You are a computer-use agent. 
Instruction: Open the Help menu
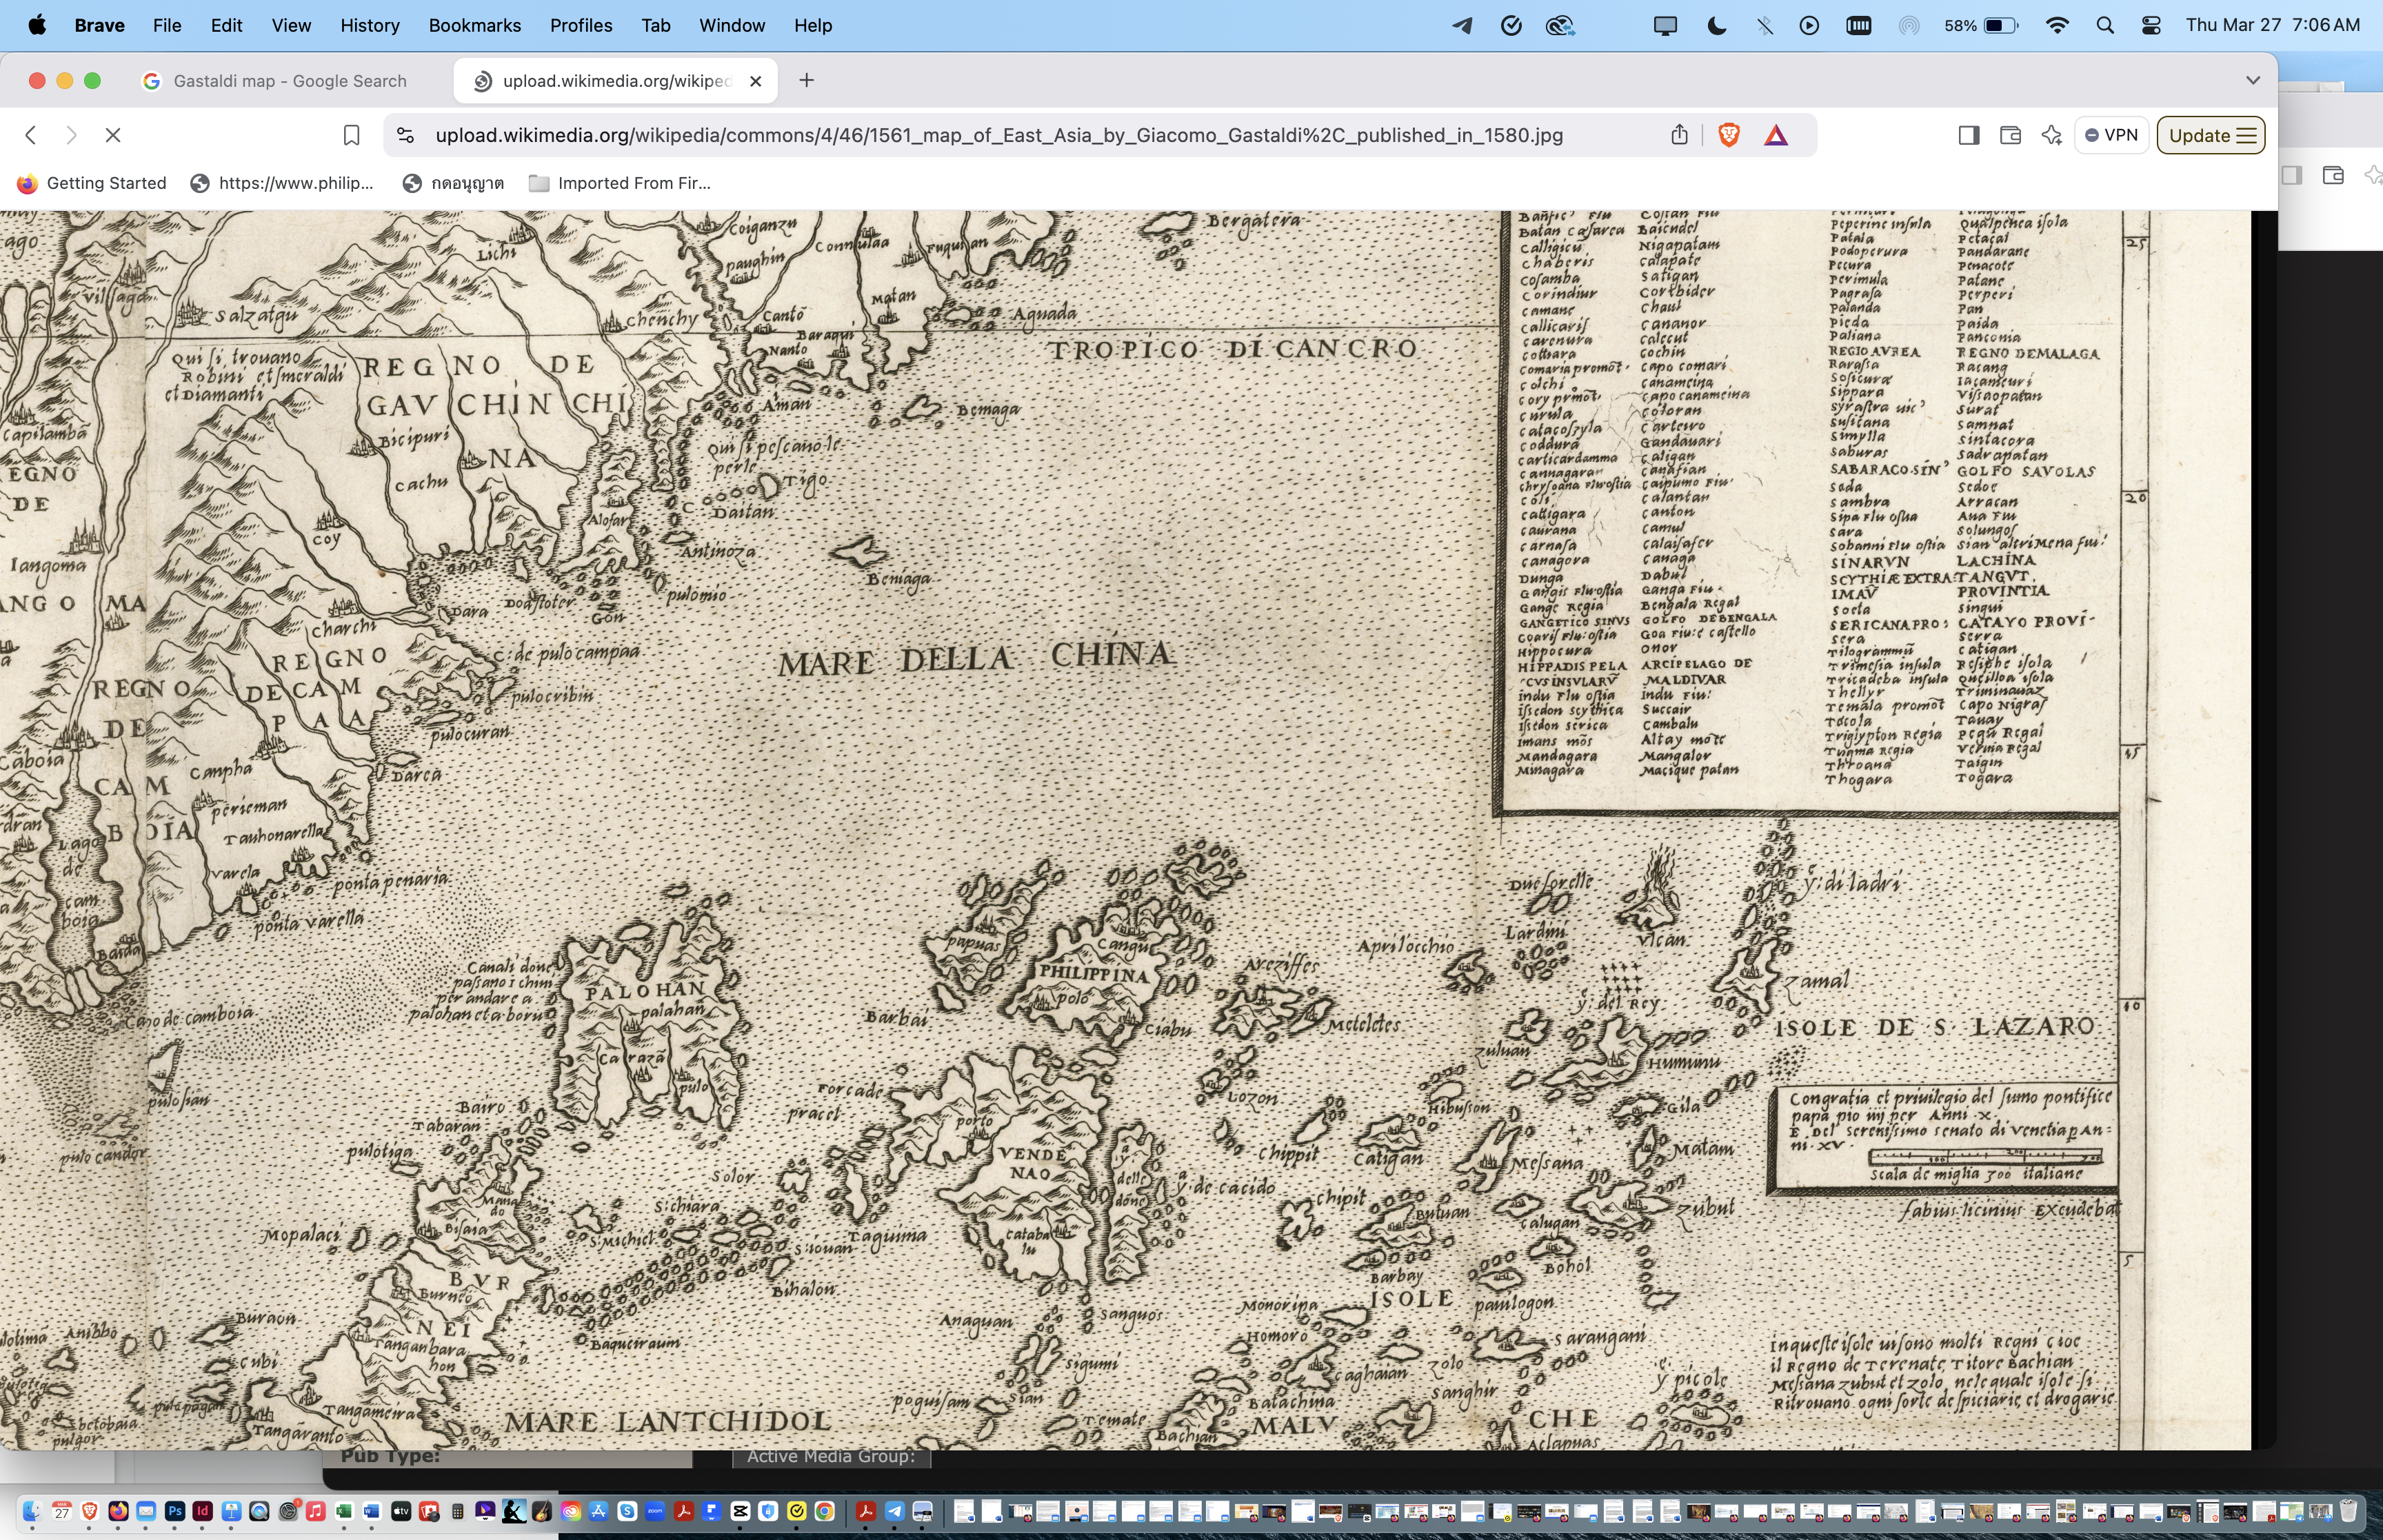pyautogui.click(x=813, y=25)
